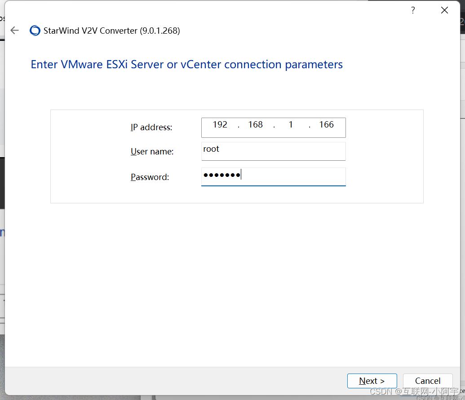Click the StarWind V2V Converter (9.0.1.268) title

coord(112,31)
